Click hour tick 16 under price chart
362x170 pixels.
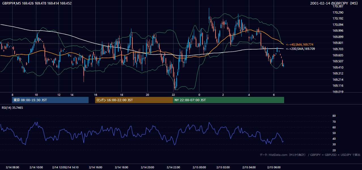coord(95,95)
